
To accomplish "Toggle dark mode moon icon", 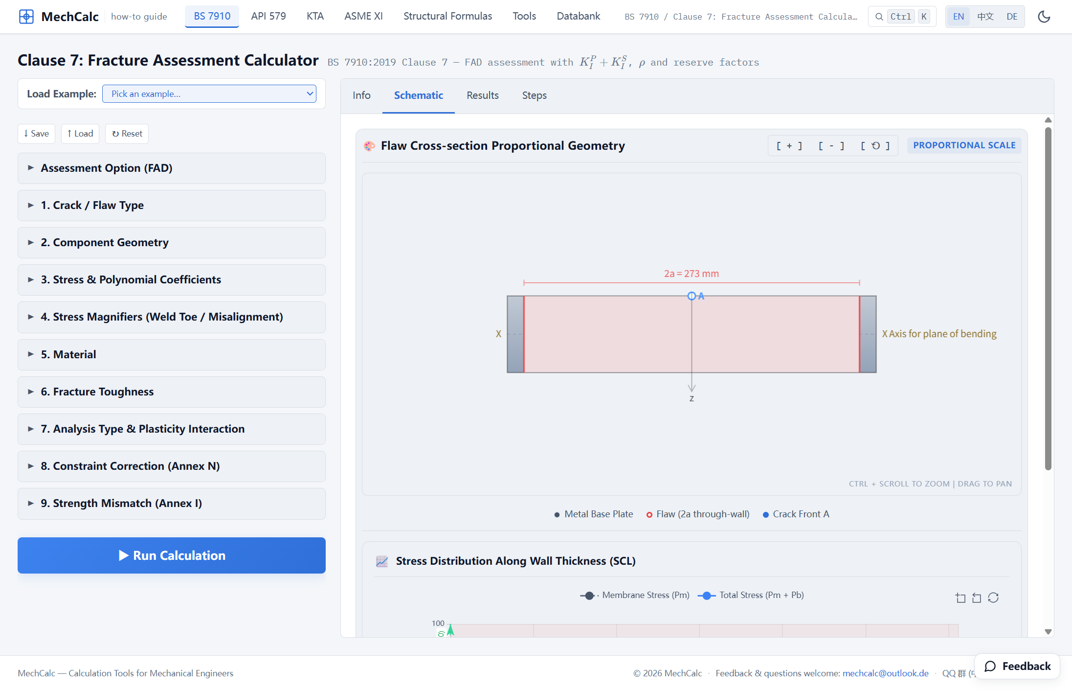I will point(1044,17).
